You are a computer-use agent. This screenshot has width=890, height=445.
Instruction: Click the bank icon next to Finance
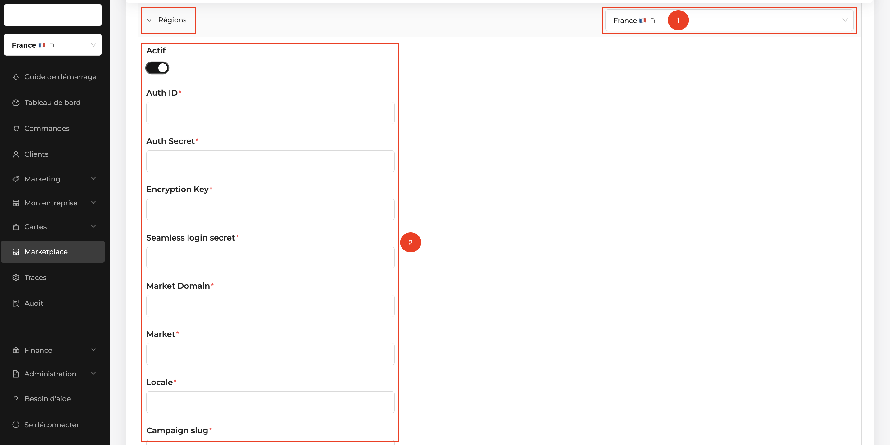coord(16,350)
